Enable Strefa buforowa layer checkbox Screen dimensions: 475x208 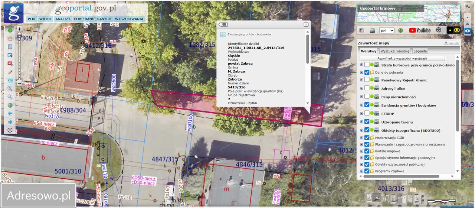(x=367, y=65)
